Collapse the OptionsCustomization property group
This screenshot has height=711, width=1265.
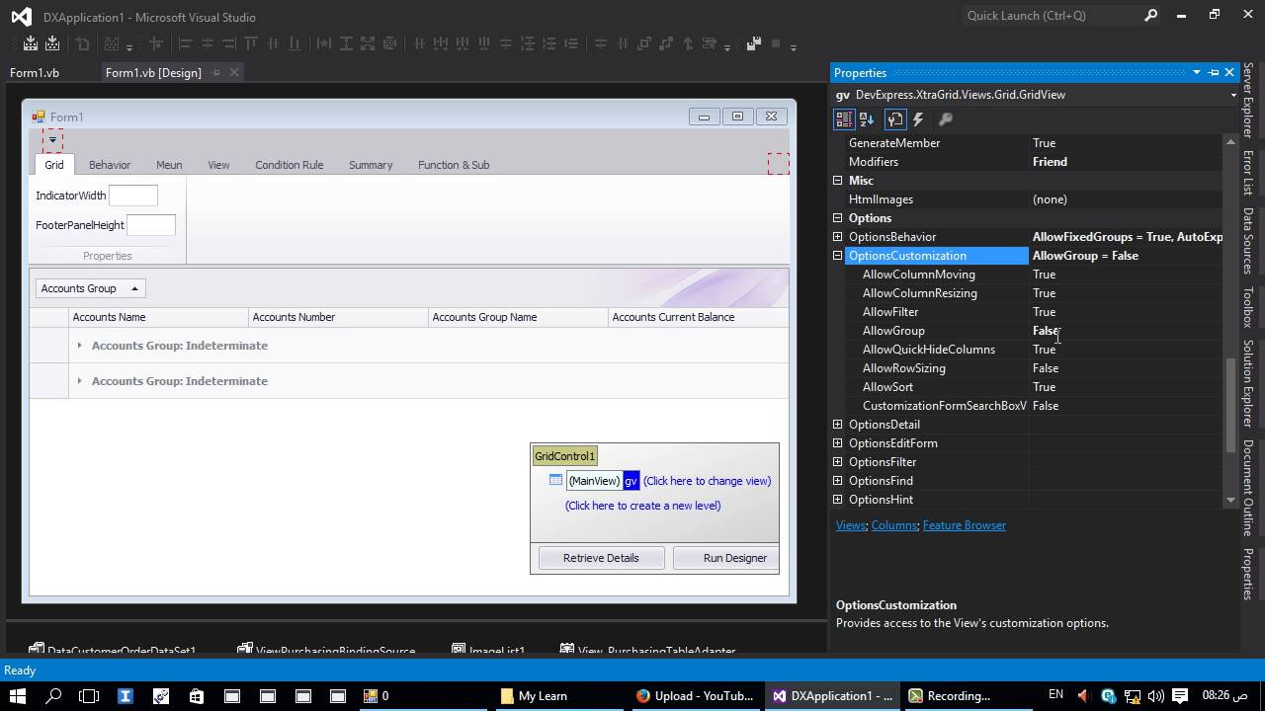click(838, 256)
